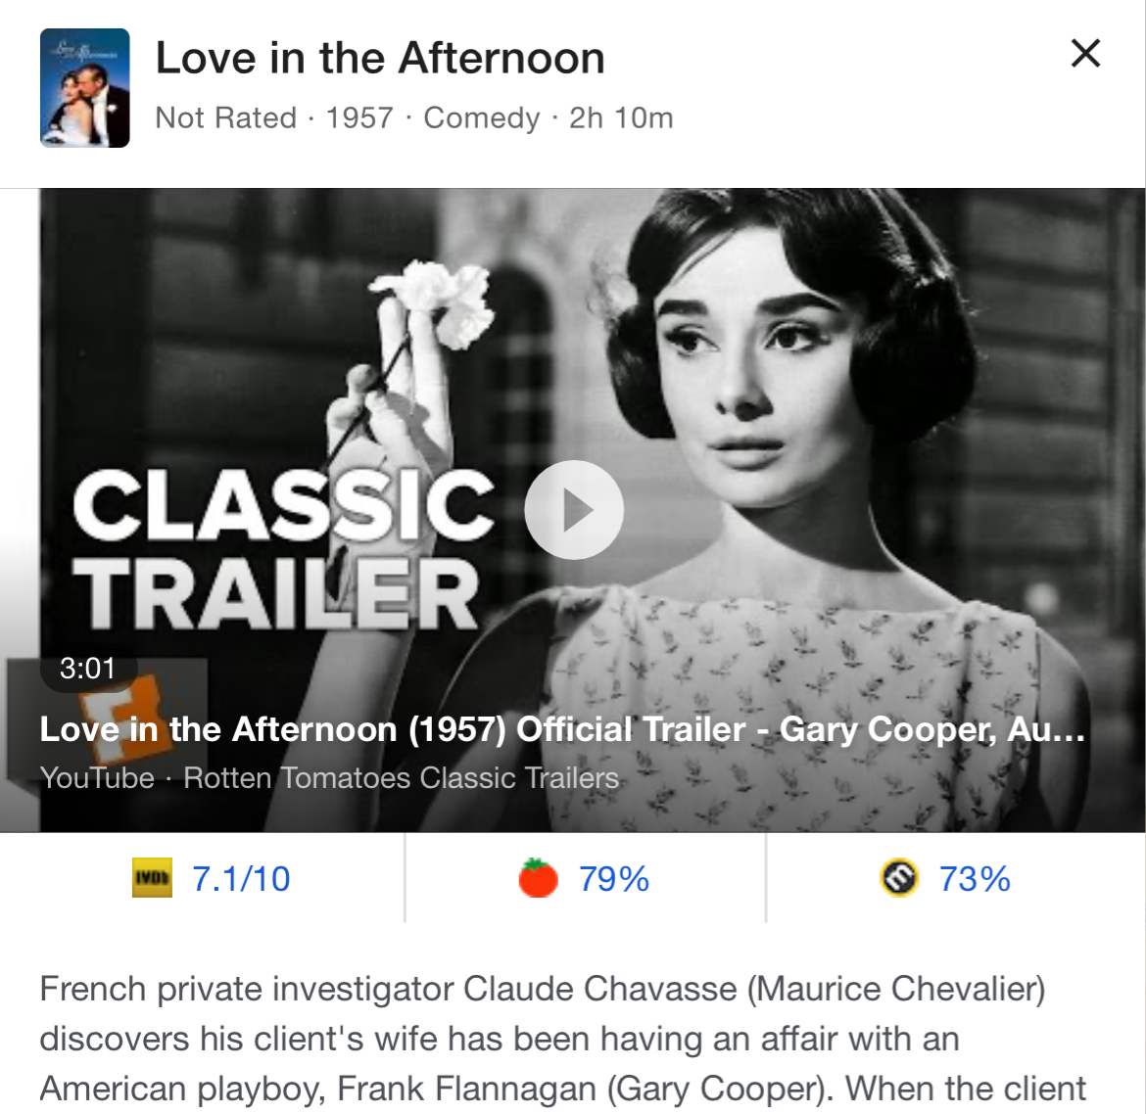
Task: Select Rotten Tomatoes Classic Trailers channel name
Action: 402,778
